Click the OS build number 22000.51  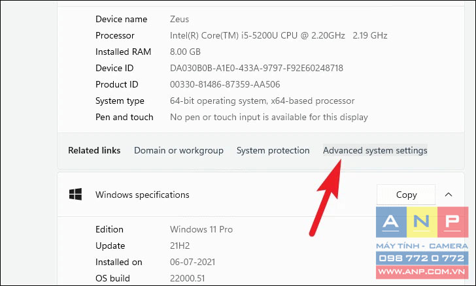click(187, 278)
